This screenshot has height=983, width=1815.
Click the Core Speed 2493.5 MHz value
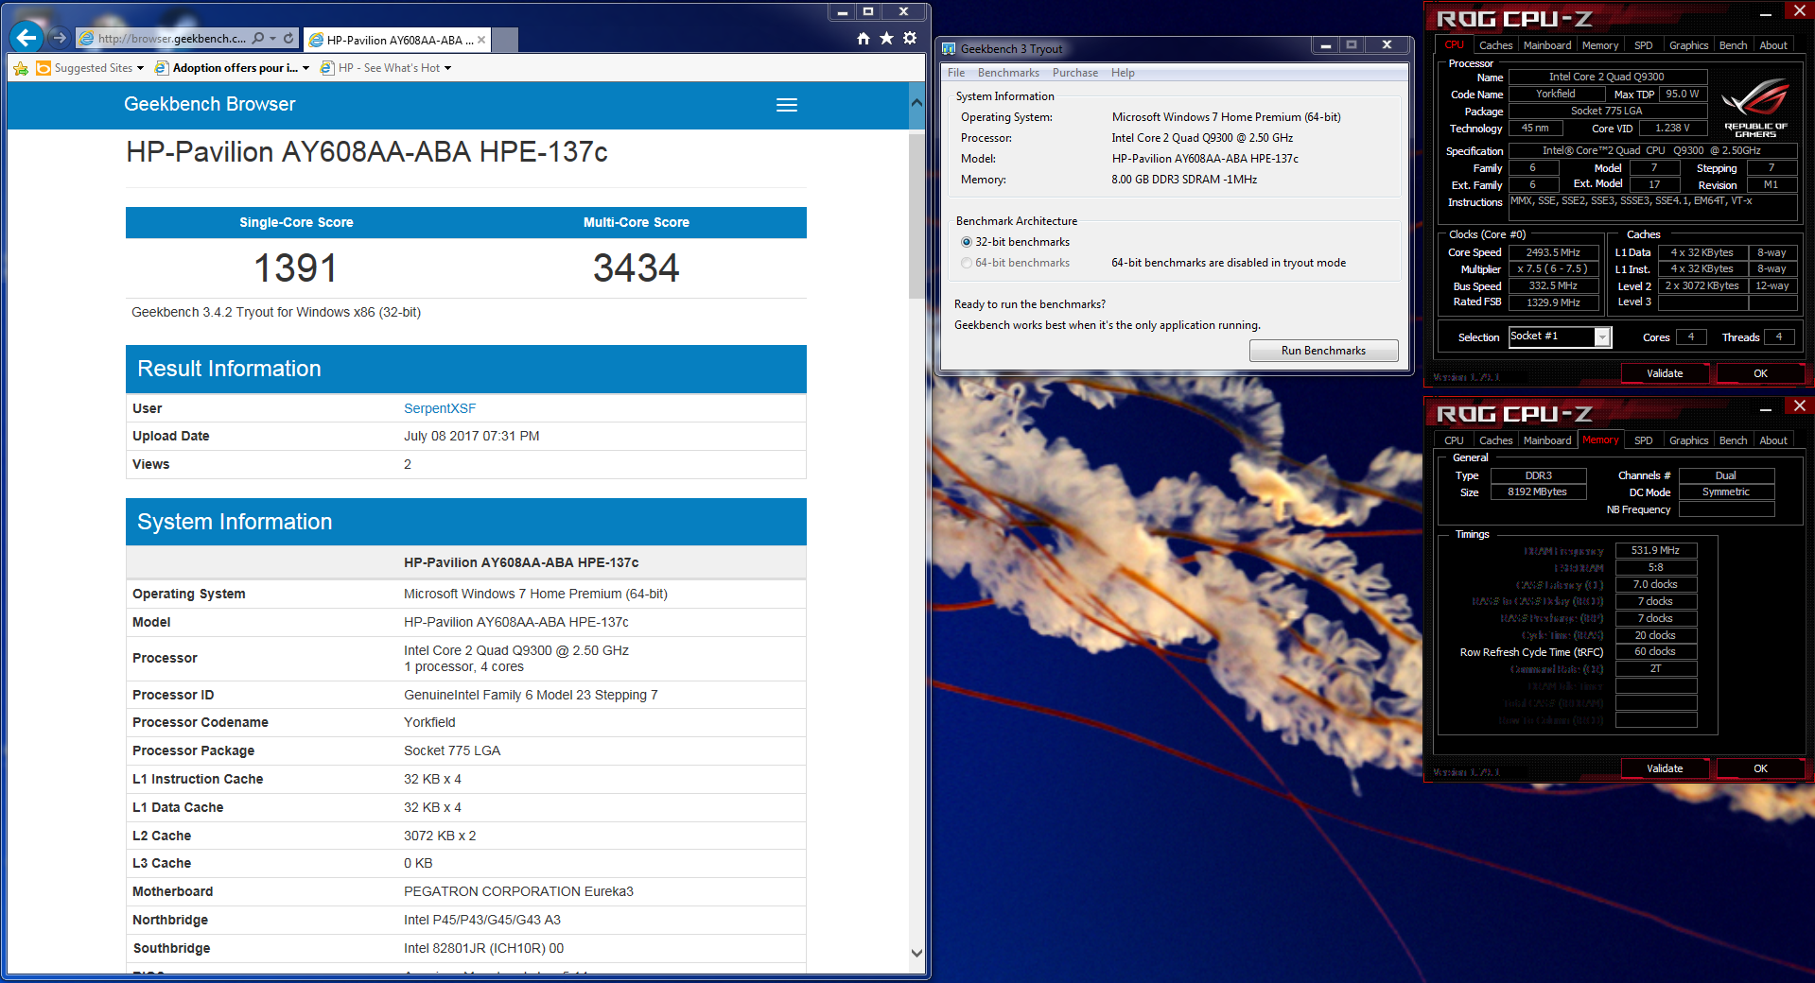pos(1553,252)
